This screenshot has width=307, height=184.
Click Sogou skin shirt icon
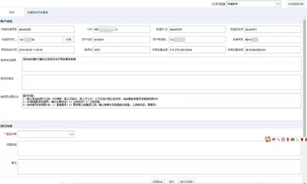(x=302, y=139)
